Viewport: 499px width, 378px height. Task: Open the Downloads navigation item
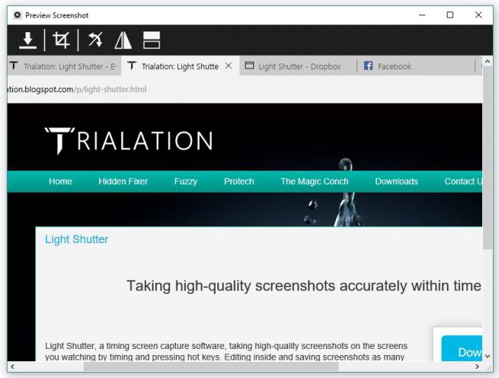coord(397,181)
